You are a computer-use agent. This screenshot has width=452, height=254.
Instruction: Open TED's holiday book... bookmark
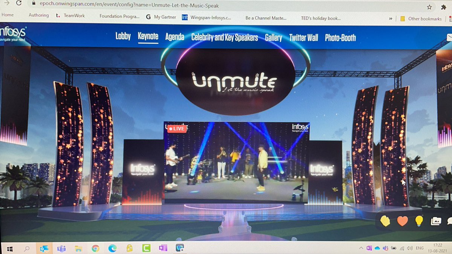point(321,18)
